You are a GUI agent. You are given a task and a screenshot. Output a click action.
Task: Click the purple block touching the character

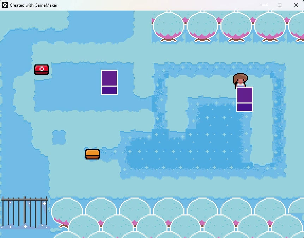[245, 99]
